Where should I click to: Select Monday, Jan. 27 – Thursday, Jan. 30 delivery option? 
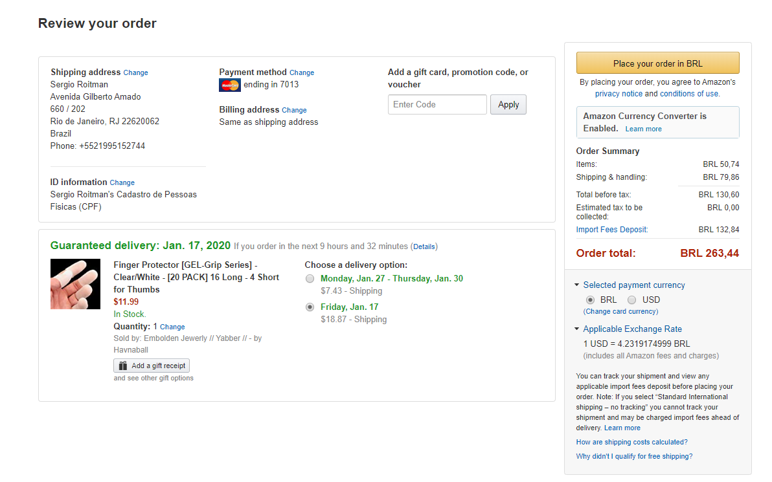pos(310,279)
